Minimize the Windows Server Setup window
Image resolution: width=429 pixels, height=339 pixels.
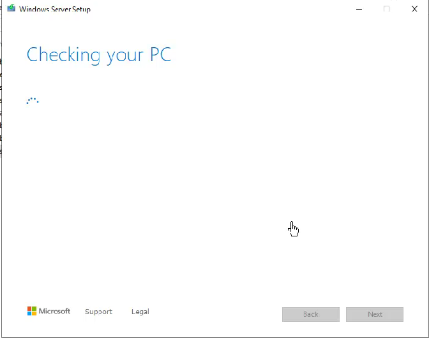coord(359,9)
